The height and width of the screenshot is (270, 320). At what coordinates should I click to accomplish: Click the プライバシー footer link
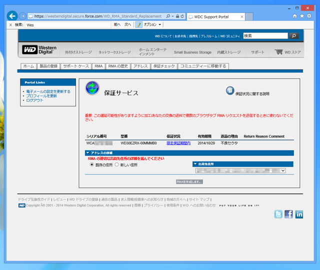click(x=153, y=205)
